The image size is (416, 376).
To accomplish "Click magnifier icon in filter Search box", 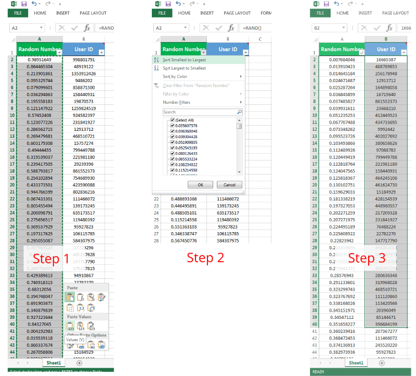I will [x=239, y=112].
